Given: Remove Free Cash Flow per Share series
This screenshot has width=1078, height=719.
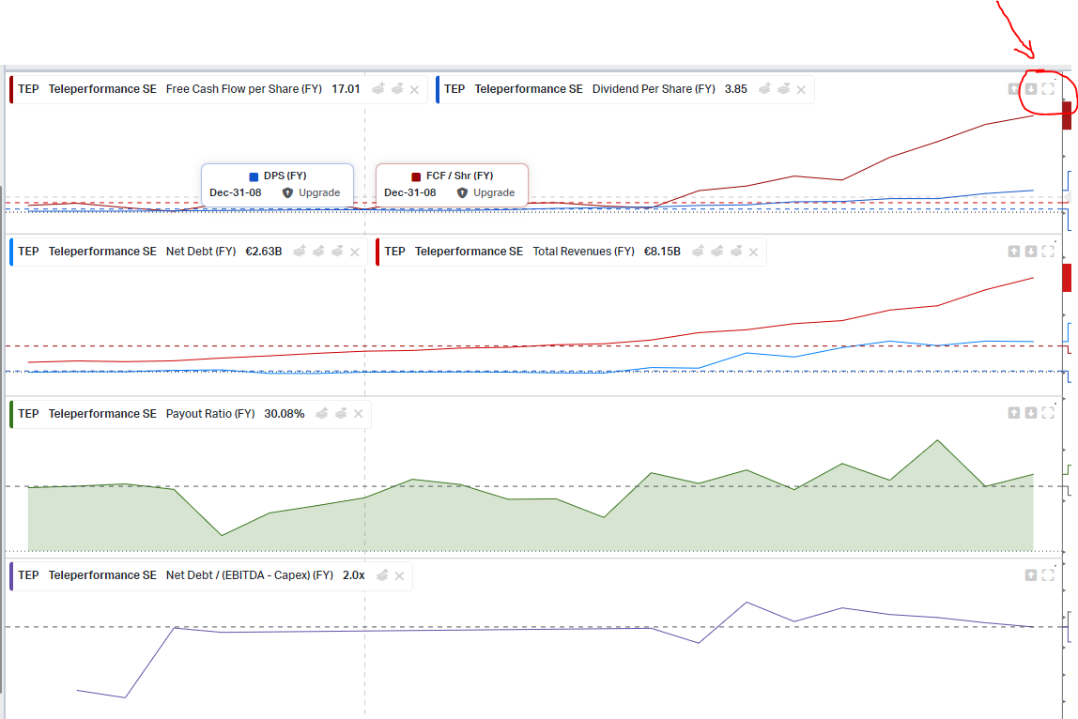Looking at the screenshot, I should click(x=414, y=89).
